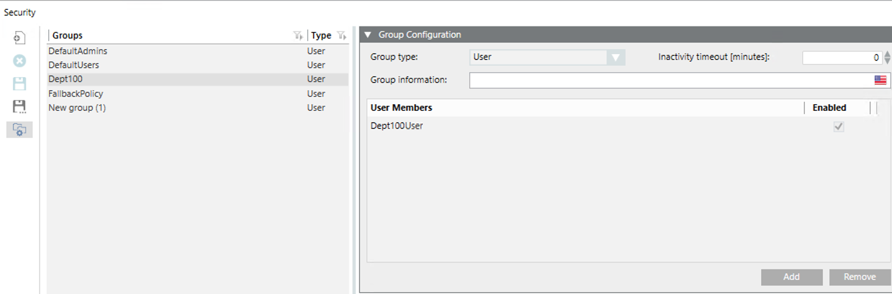Select Dept100User in User Members list
Image resolution: width=892 pixels, height=294 pixels.
point(397,126)
